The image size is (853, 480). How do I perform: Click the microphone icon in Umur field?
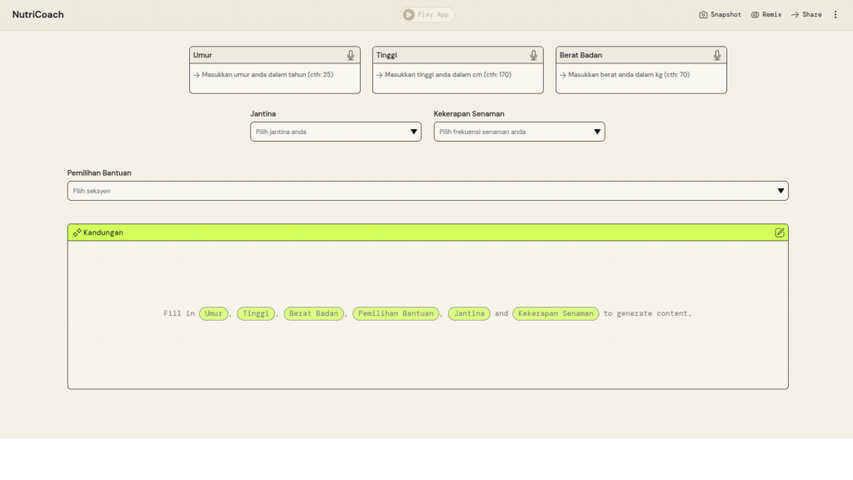pos(351,55)
